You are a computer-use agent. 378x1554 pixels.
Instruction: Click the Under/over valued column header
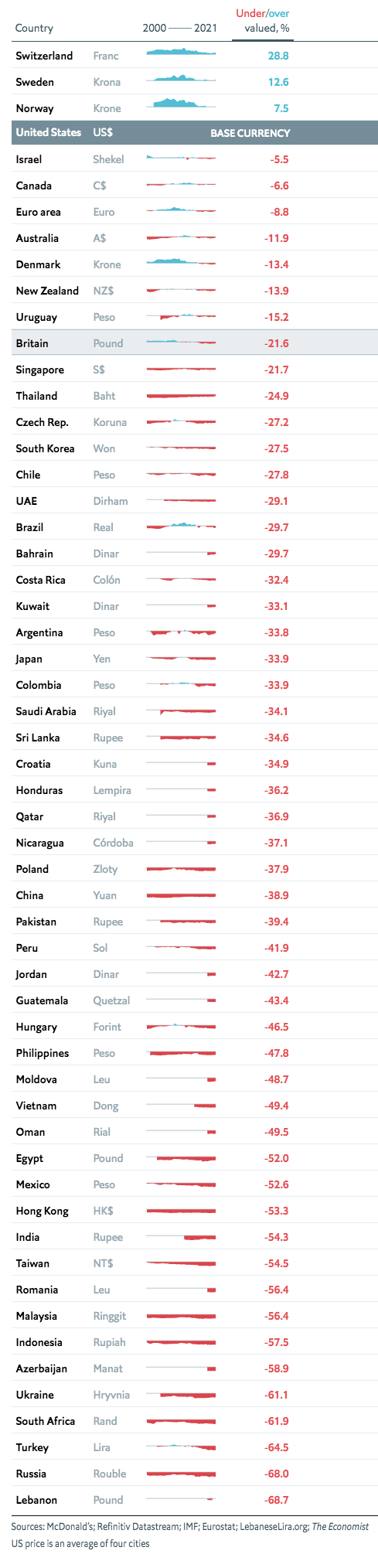pos(262,21)
